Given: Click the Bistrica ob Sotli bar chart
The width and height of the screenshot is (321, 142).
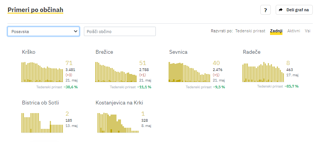Looking at the screenshot, I should (42, 123).
